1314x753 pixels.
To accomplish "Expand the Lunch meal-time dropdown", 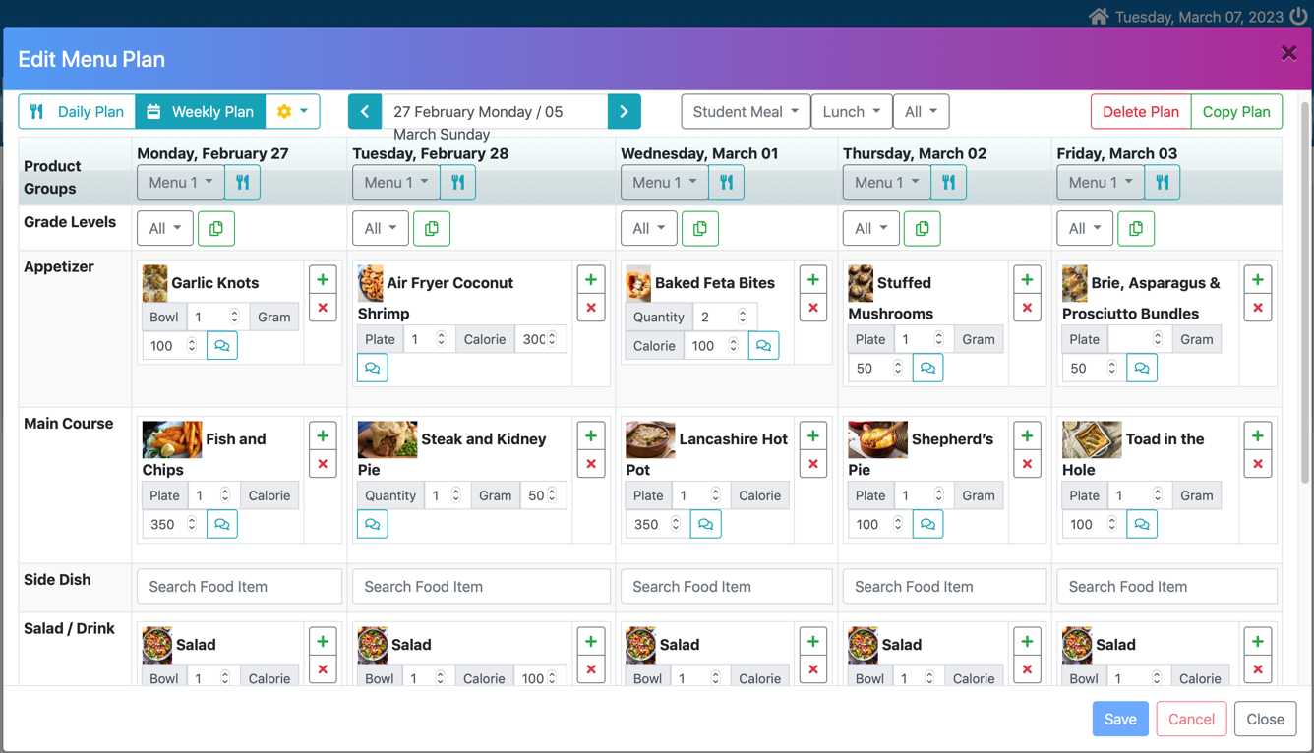I will click(x=851, y=112).
